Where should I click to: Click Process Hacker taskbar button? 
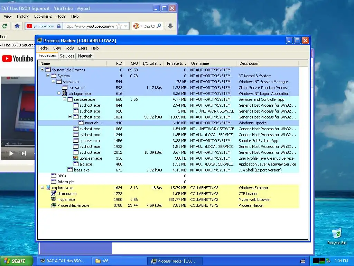click(175, 261)
